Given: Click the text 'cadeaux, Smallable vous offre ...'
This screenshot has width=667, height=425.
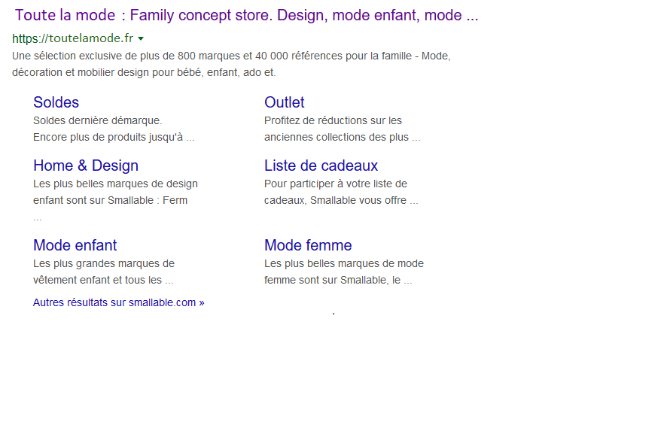Looking at the screenshot, I should (x=341, y=200).
